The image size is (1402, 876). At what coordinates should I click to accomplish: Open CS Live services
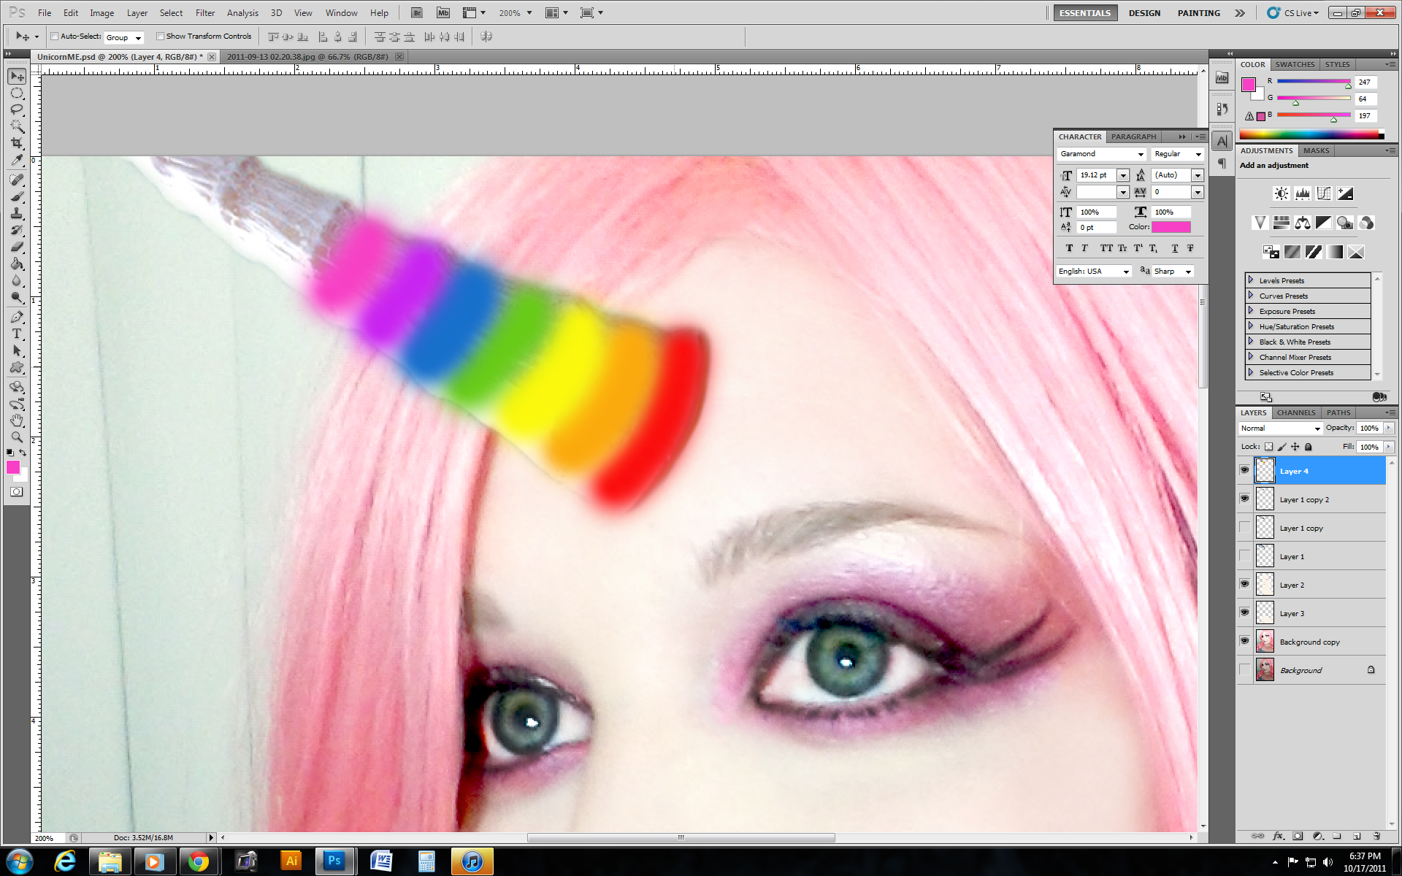click(1292, 13)
